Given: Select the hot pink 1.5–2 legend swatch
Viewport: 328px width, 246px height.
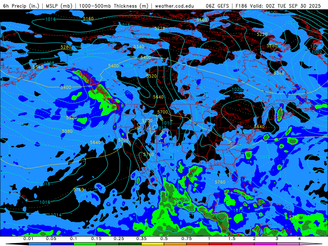Looking at the screenshot, I should pos(243,244).
